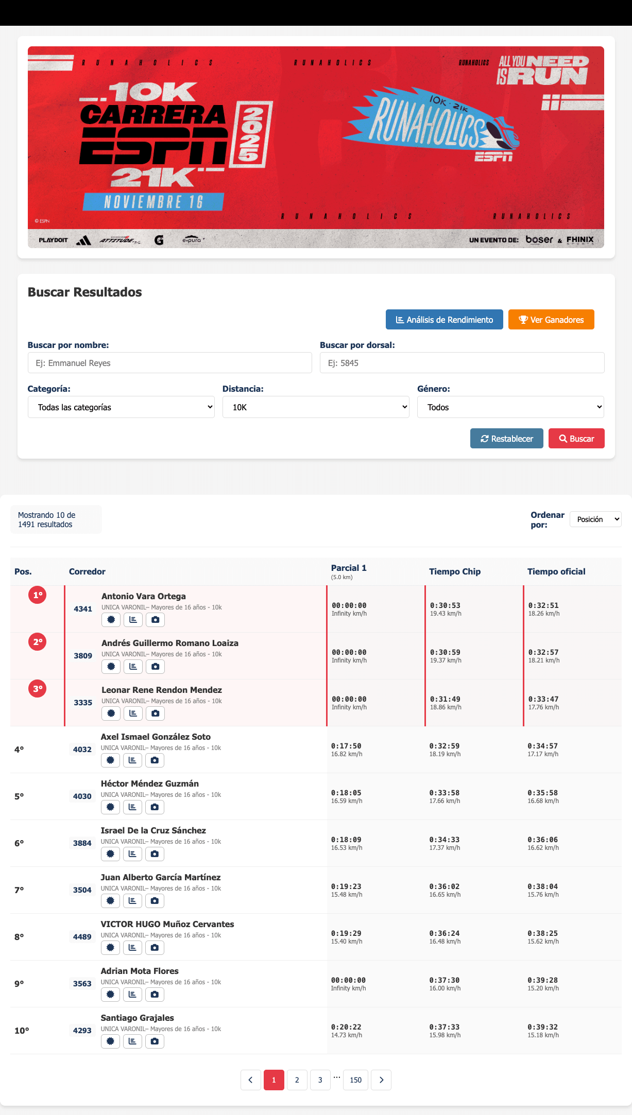Click the previous page left chevron
The width and height of the screenshot is (632, 1115).
coord(251,1080)
